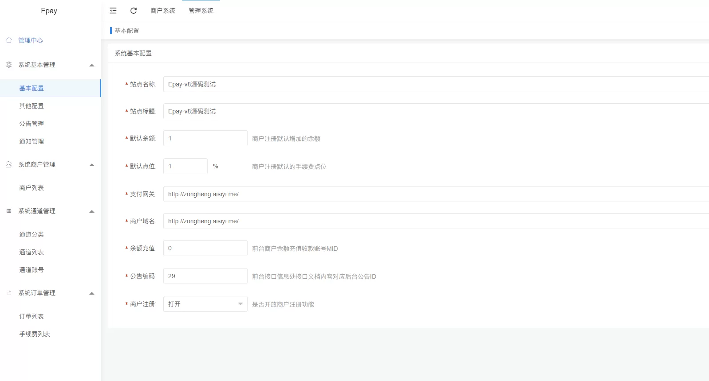This screenshot has width=709, height=381.
Task: Go to 公告管理 page
Action: point(32,124)
